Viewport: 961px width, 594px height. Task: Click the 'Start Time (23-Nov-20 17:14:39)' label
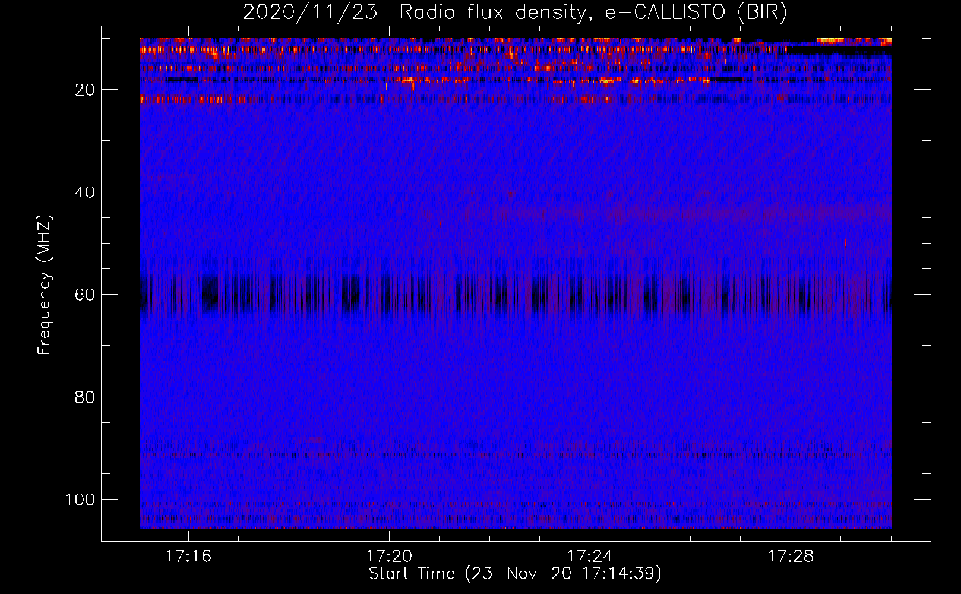515,574
